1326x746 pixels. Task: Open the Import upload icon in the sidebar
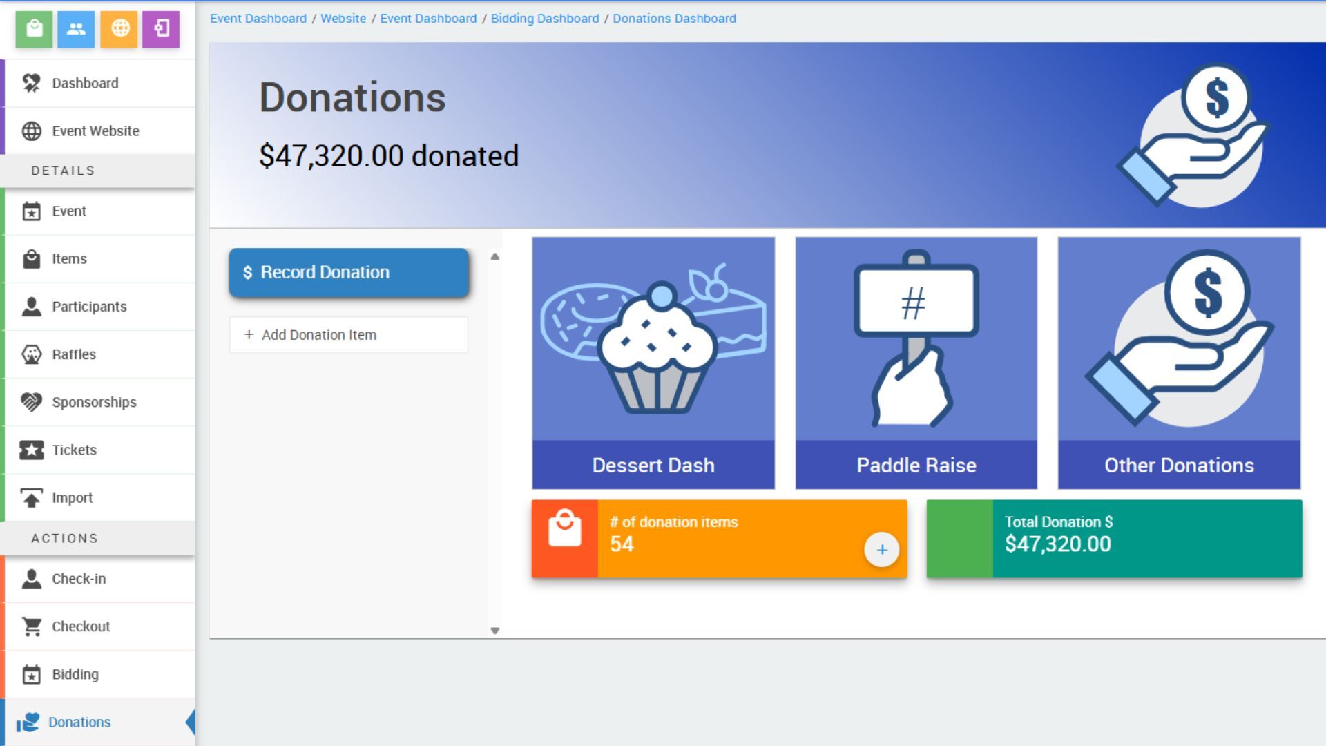tap(30, 497)
